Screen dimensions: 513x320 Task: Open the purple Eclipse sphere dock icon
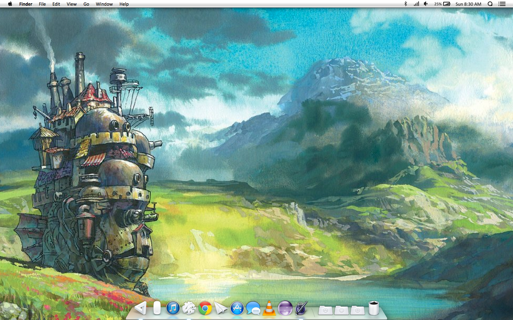(285, 308)
